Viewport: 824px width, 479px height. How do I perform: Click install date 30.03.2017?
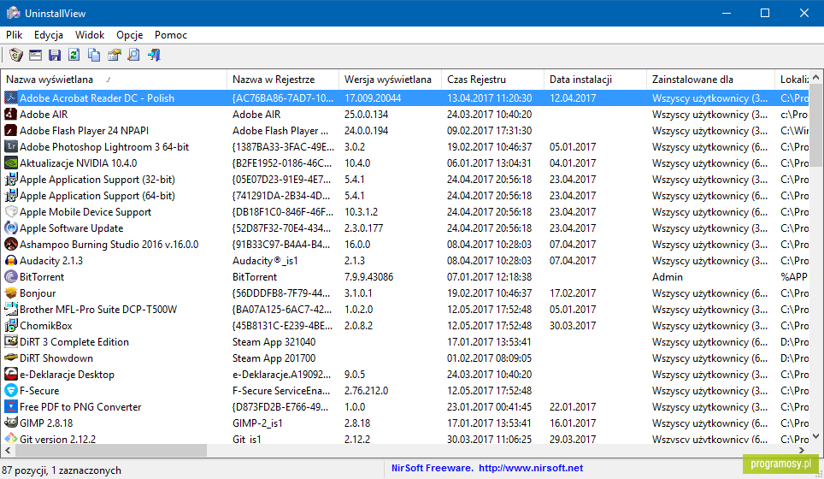[x=573, y=326]
